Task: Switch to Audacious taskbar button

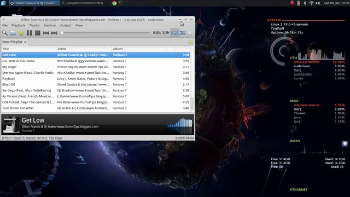Action: click(34, 3)
